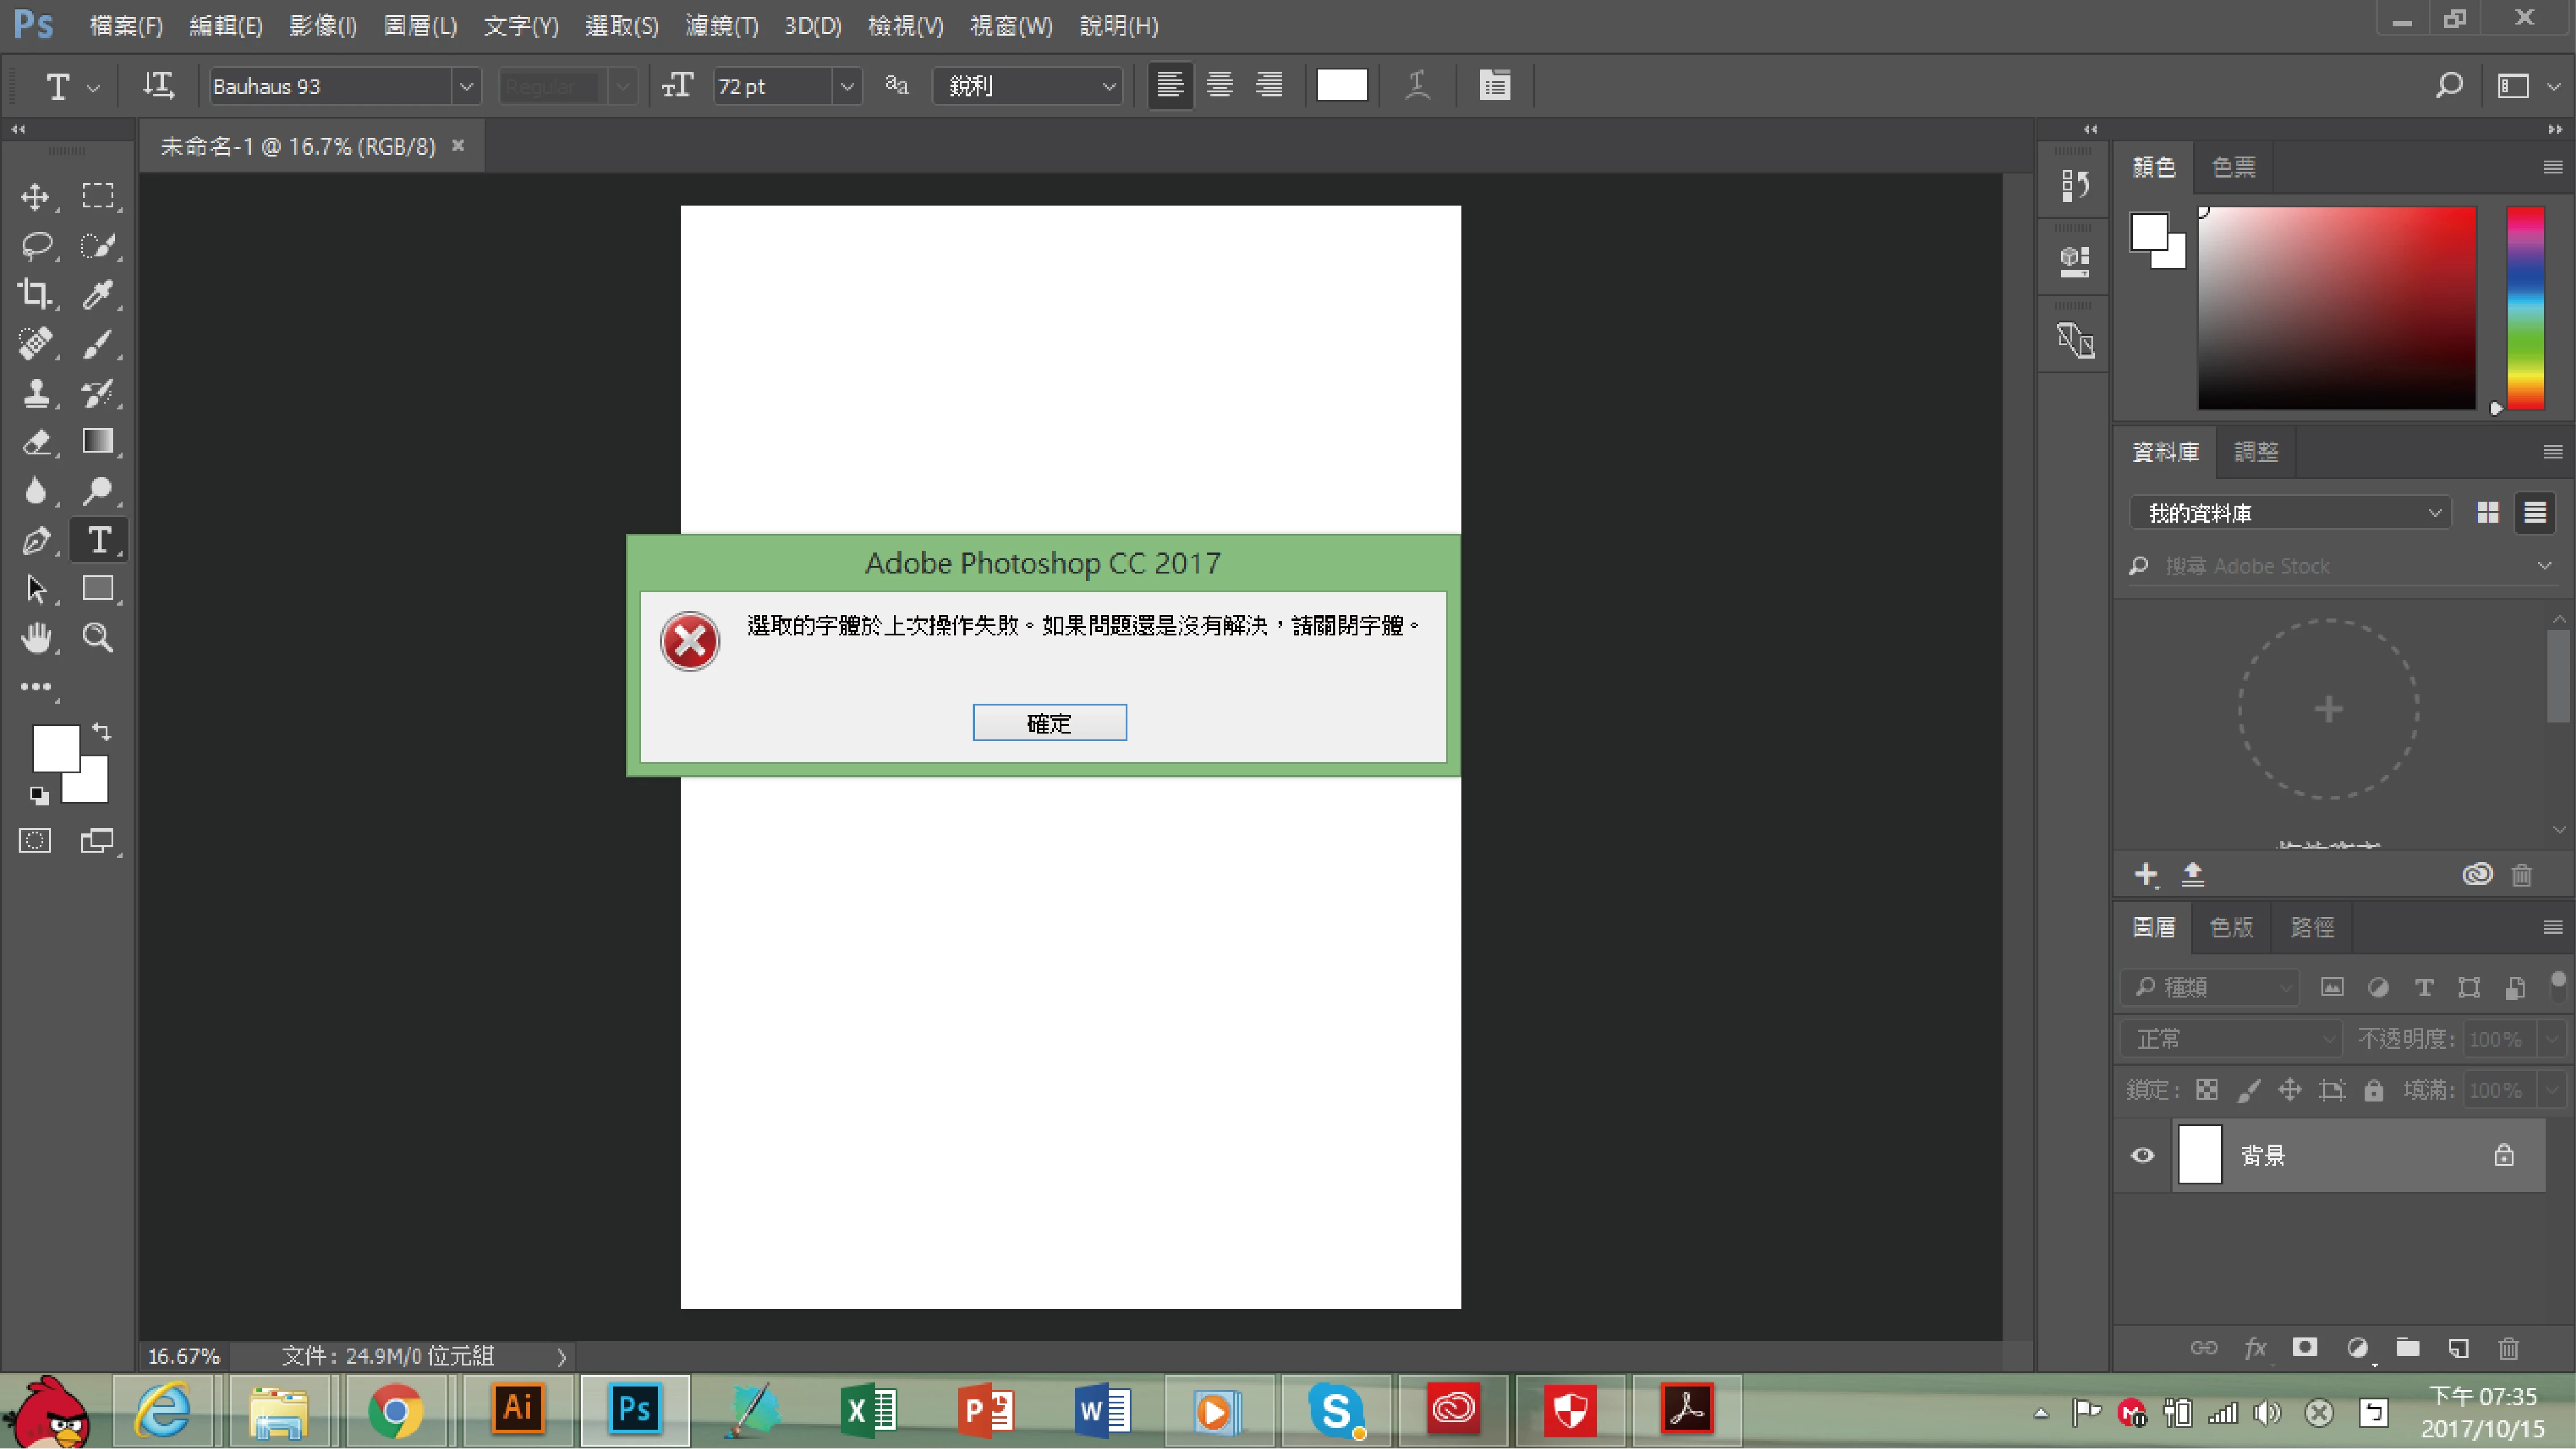
Task: Switch to the 色票 tab
Action: [x=2233, y=167]
